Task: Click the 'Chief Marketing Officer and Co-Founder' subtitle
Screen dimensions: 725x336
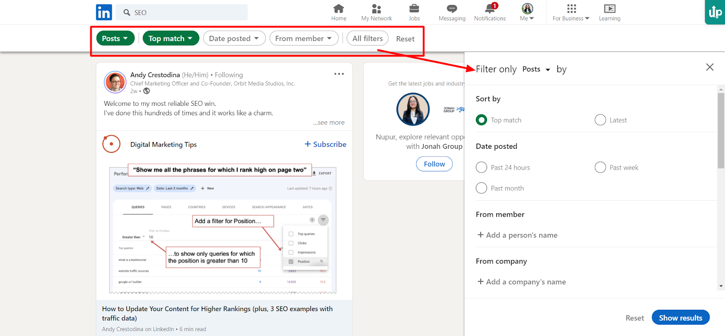Action: 213,84
